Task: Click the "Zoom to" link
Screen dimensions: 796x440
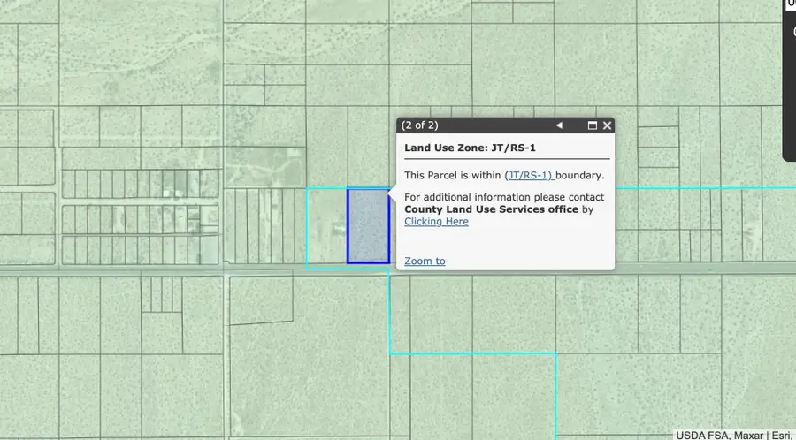Action: 425,261
